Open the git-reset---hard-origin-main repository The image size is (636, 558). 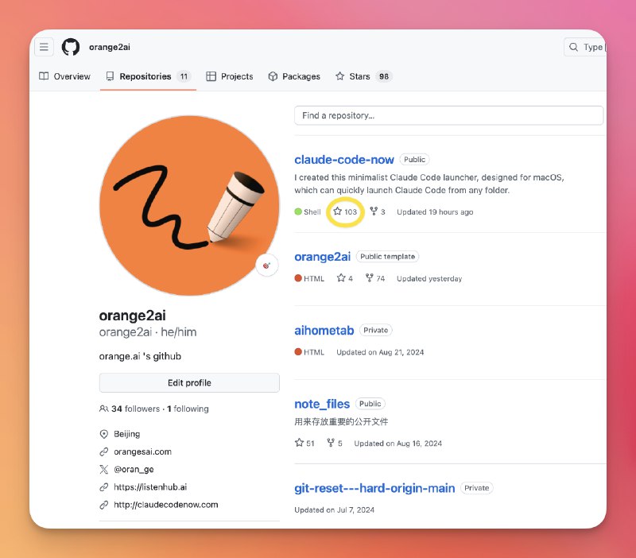click(x=374, y=488)
